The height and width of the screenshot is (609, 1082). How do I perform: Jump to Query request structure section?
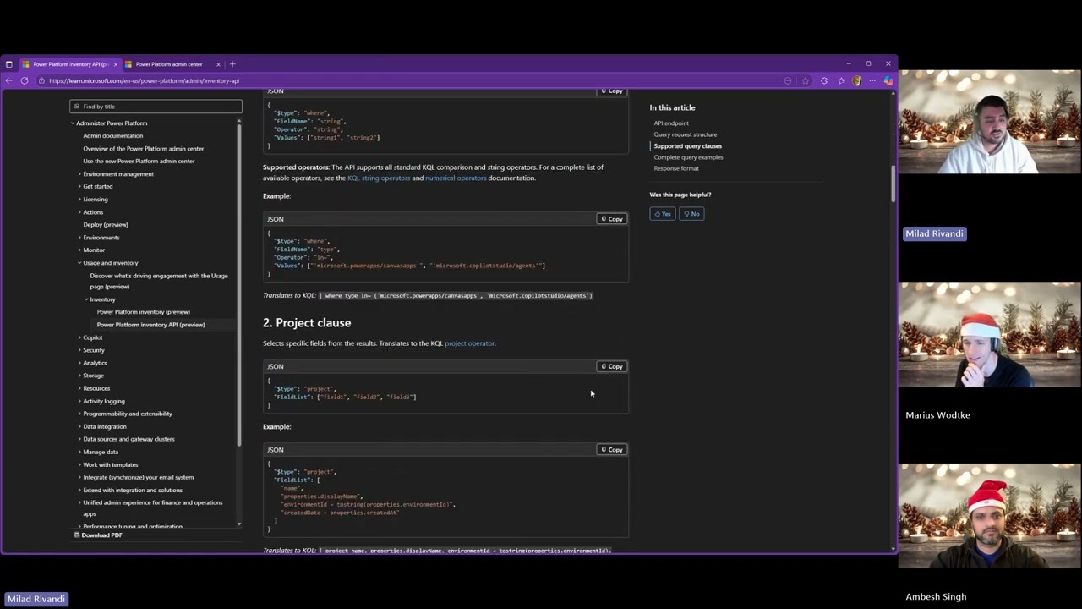pos(685,134)
